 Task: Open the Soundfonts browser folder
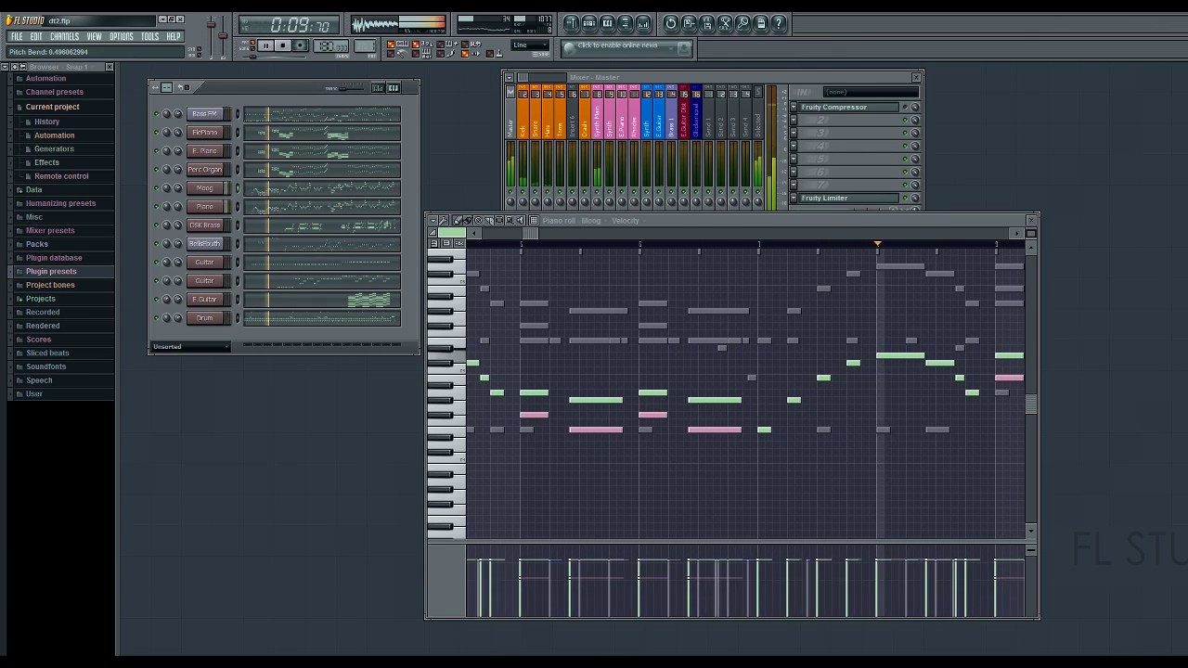45,367
